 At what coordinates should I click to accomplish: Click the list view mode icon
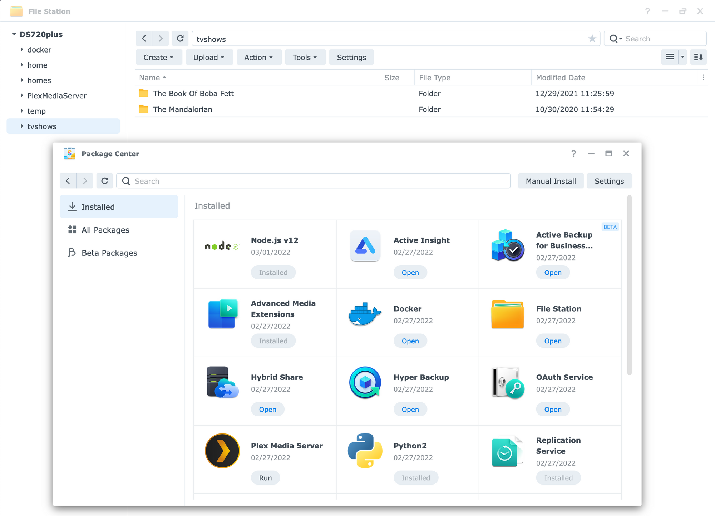tap(670, 57)
